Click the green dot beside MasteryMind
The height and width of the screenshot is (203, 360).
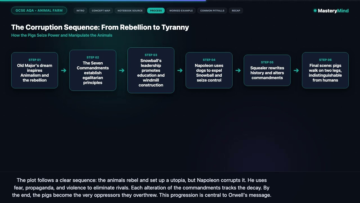(315, 11)
